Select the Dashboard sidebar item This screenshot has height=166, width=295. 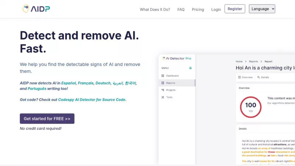(x=177, y=76)
